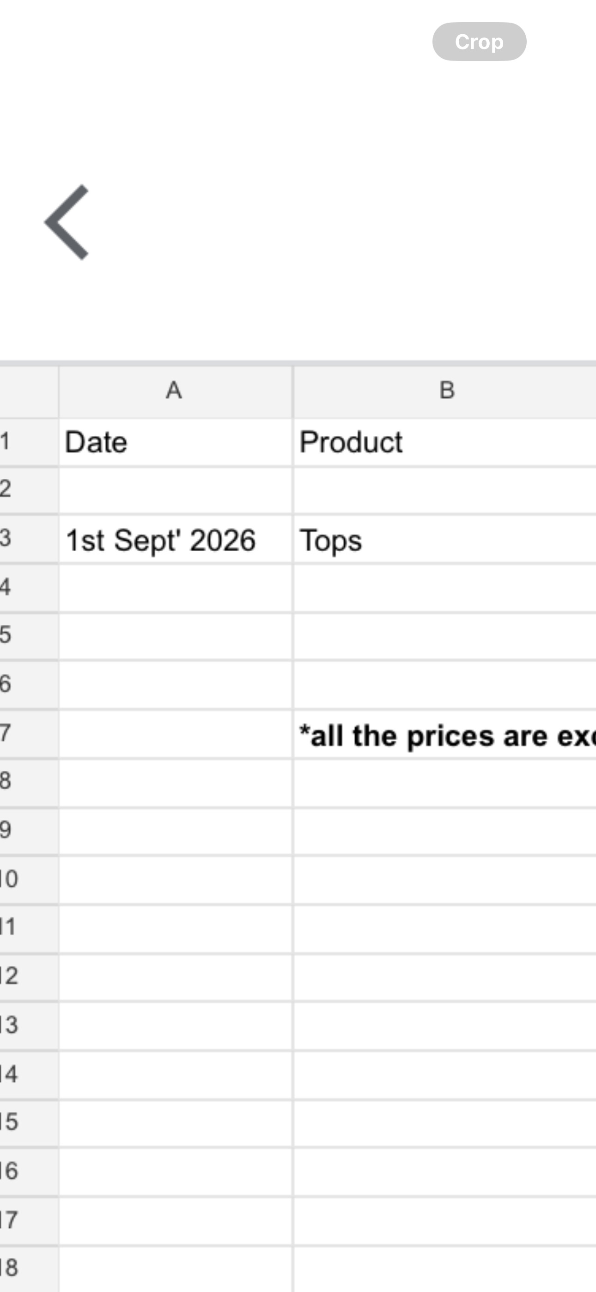Screen dimensions: 596x1292
Task: Click the Product header cell
Action: click(445, 442)
